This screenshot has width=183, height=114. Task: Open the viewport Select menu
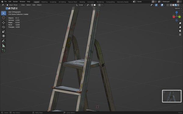tap(28, 5)
